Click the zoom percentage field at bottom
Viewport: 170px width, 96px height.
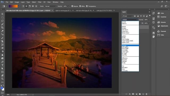click(8, 95)
